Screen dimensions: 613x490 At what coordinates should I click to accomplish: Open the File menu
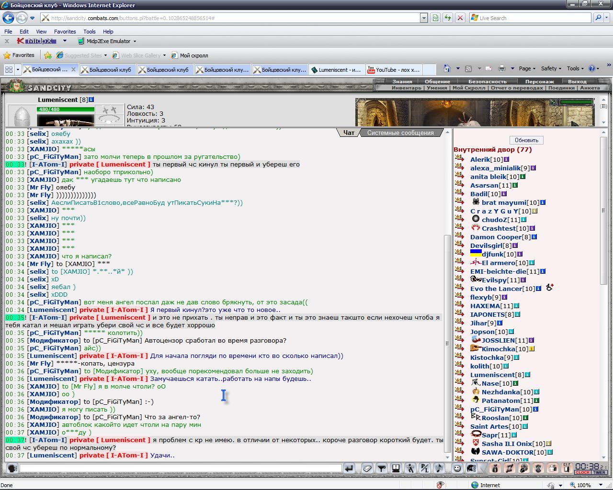click(8, 32)
